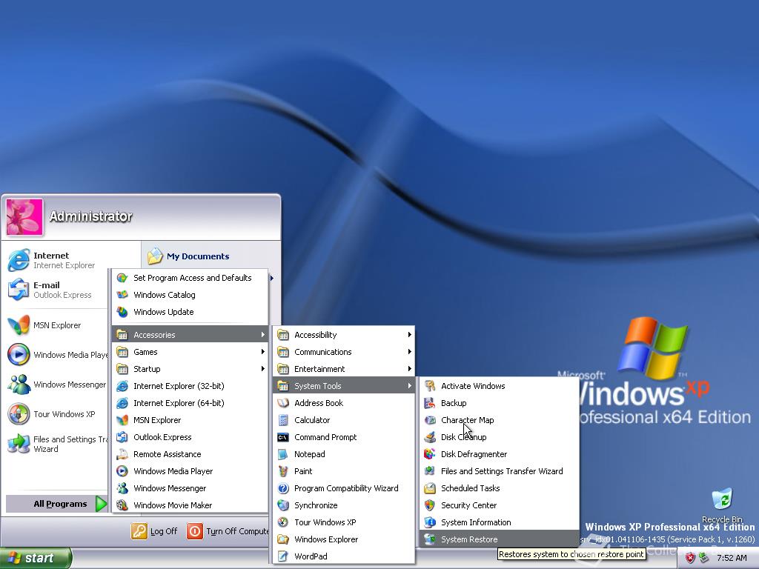Expand the System Tools submenu arrow

(409, 385)
